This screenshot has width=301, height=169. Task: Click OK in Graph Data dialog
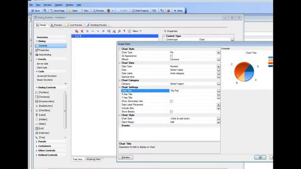pyautogui.click(x=260, y=157)
